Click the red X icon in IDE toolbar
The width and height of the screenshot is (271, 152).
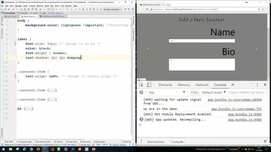tap(87, 9)
